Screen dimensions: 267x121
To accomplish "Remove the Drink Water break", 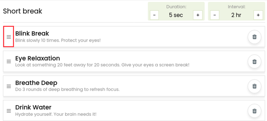I will click(254, 111).
